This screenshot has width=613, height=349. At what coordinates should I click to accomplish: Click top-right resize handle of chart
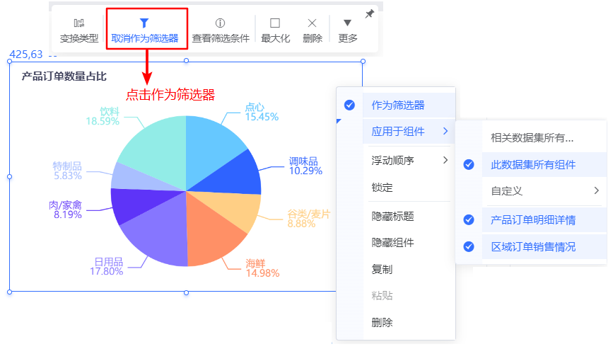coord(363,61)
